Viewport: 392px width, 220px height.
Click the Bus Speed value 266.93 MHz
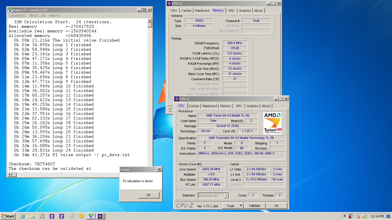coord(211,179)
